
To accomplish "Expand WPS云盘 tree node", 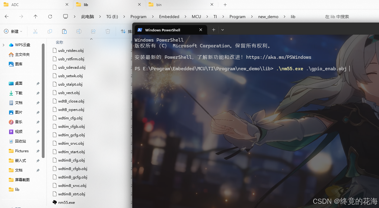I will click(4, 45).
